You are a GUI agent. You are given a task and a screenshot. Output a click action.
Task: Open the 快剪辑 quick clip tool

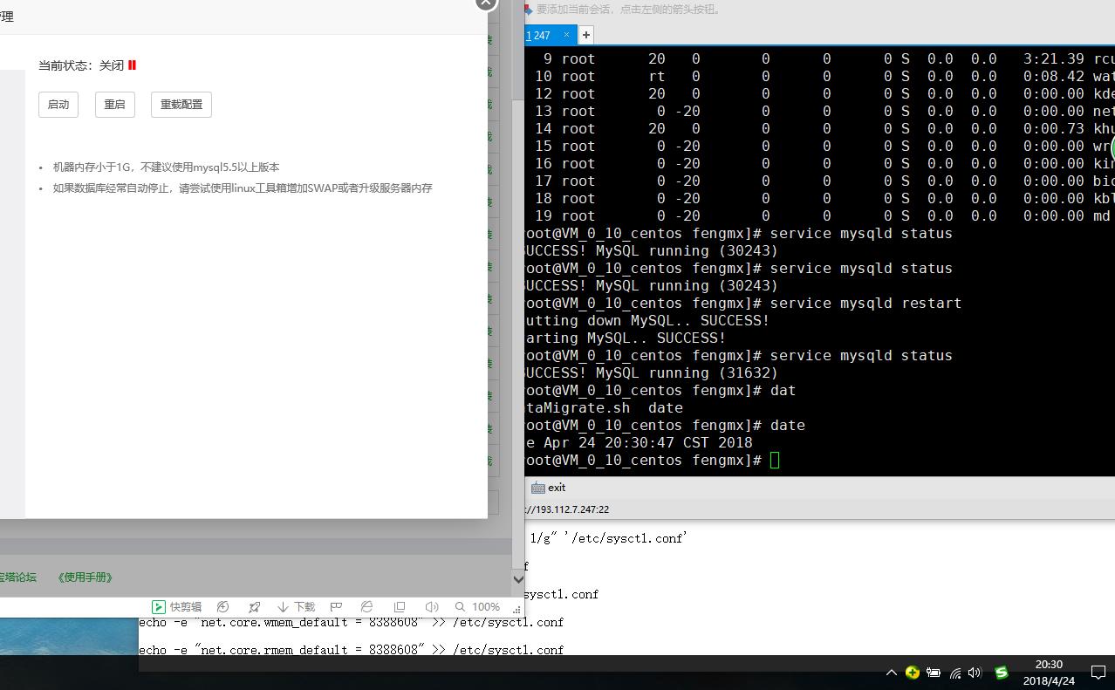(176, 607)
